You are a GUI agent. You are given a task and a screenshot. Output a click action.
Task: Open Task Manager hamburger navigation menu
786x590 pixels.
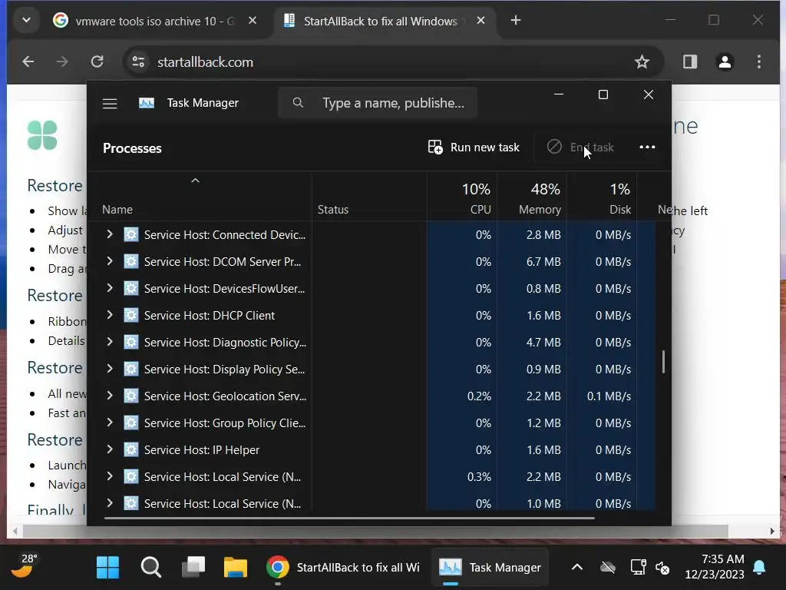(110, 104)
